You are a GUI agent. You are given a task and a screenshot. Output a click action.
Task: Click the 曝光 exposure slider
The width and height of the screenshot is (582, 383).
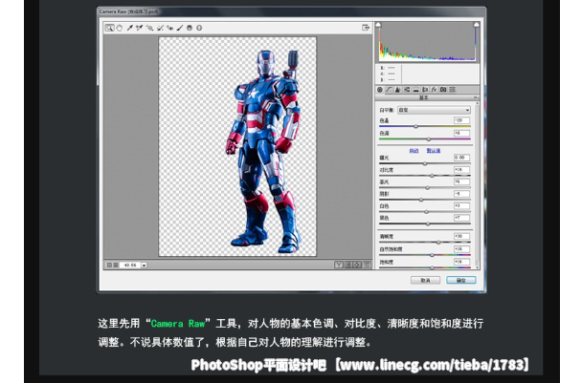click(425, 163)
